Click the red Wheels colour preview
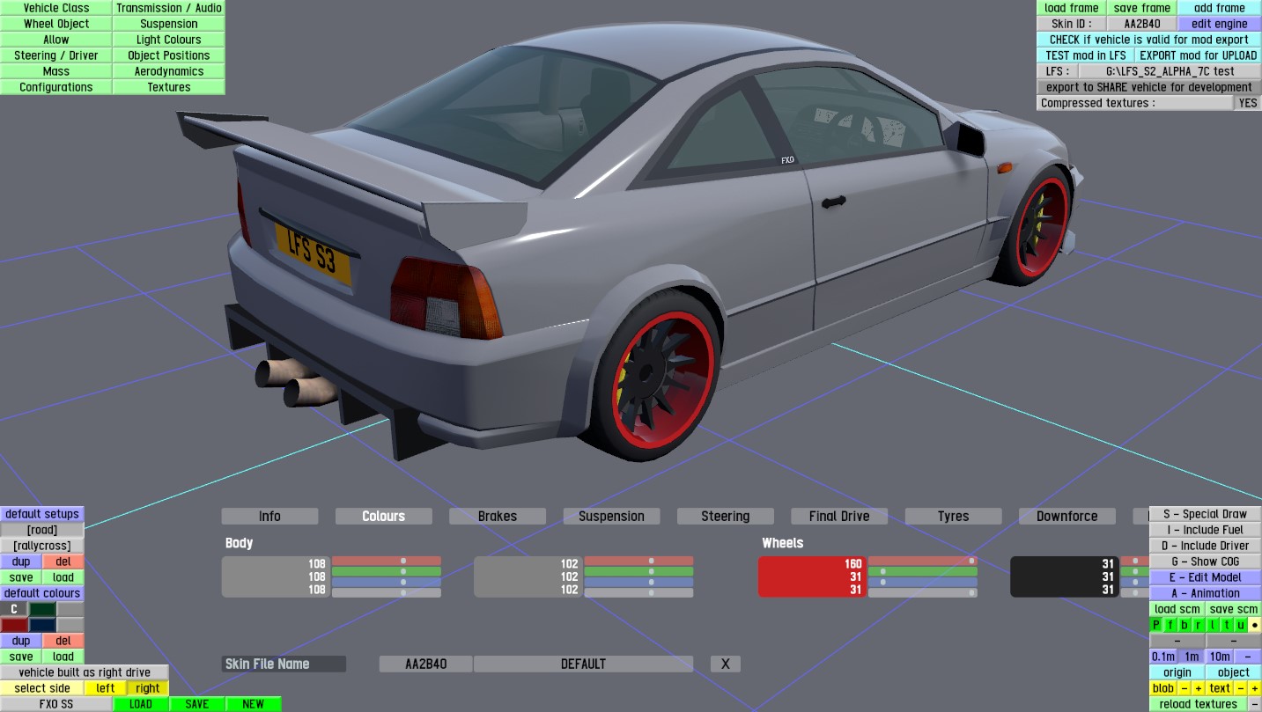 [x=813, y=576]
